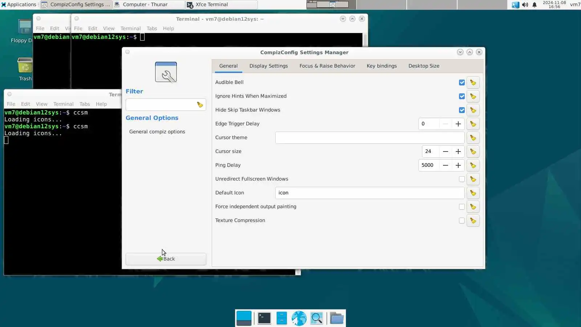Reset Cursor size to its default

click(x=473, y=152)
